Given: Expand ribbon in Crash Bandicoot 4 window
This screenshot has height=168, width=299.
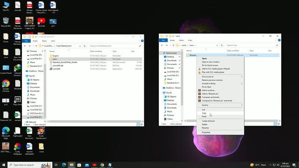Looking at the screenshot, I should click(x=139, y=41).
